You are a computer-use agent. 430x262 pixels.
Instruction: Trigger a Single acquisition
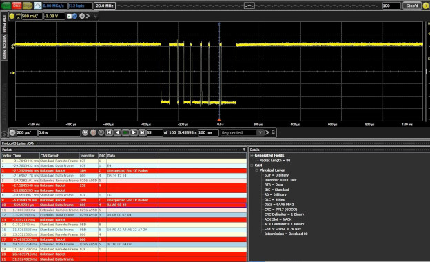28,6
